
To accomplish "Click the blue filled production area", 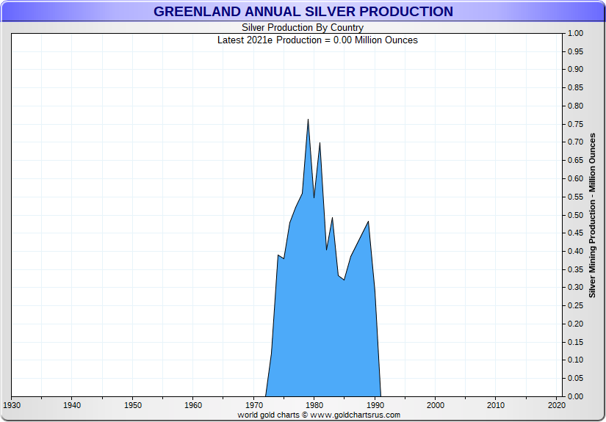I will 323,316.
